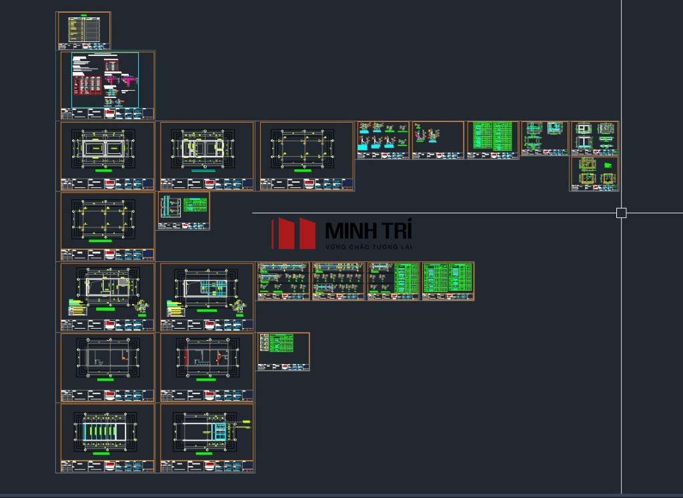Click the VỮNG CHẮC TƯƠNG LAI tagline
The height and width of the screenshot is (498, 683).
pyautogui.click(x=368, y=247)
